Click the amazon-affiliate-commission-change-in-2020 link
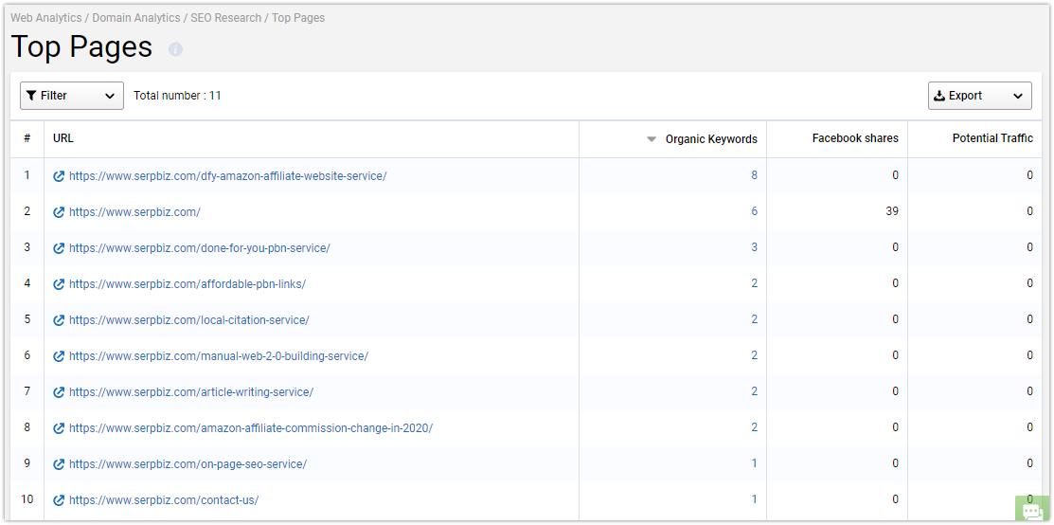Image resolution: width=1054 pixels, height=525 pixels. point(251,428)
